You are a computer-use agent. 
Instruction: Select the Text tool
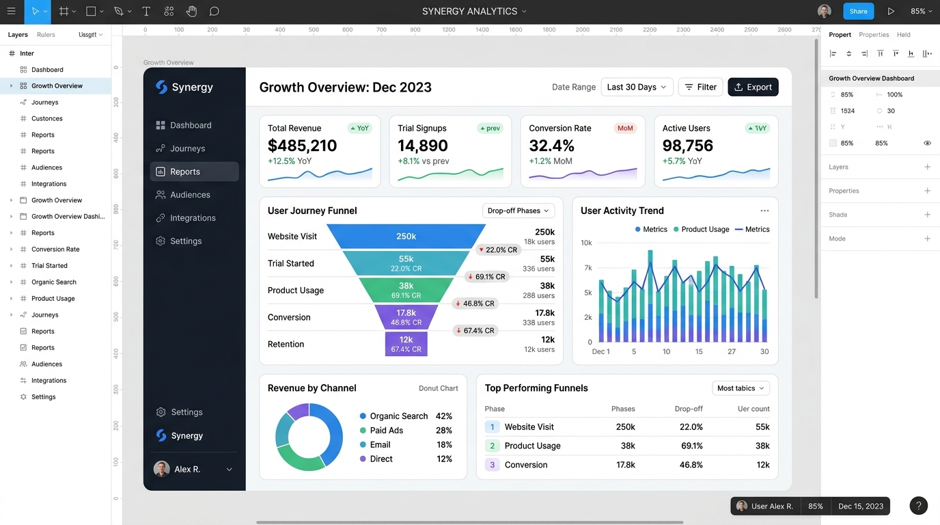146,12
